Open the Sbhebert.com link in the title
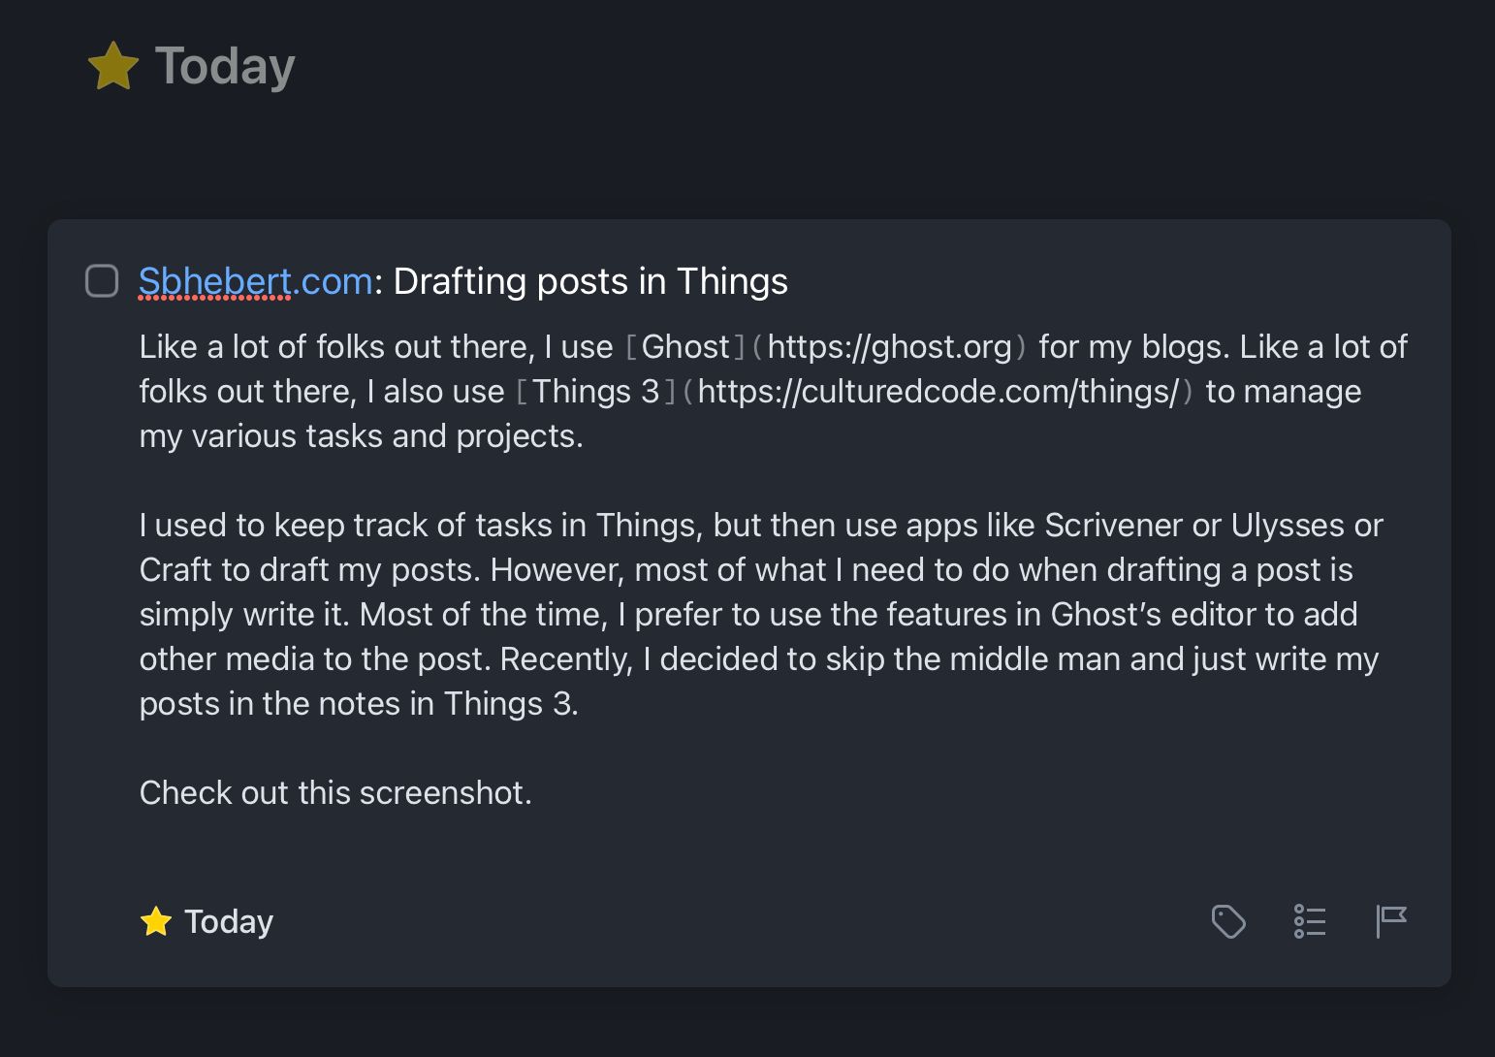 click(256, 281)
